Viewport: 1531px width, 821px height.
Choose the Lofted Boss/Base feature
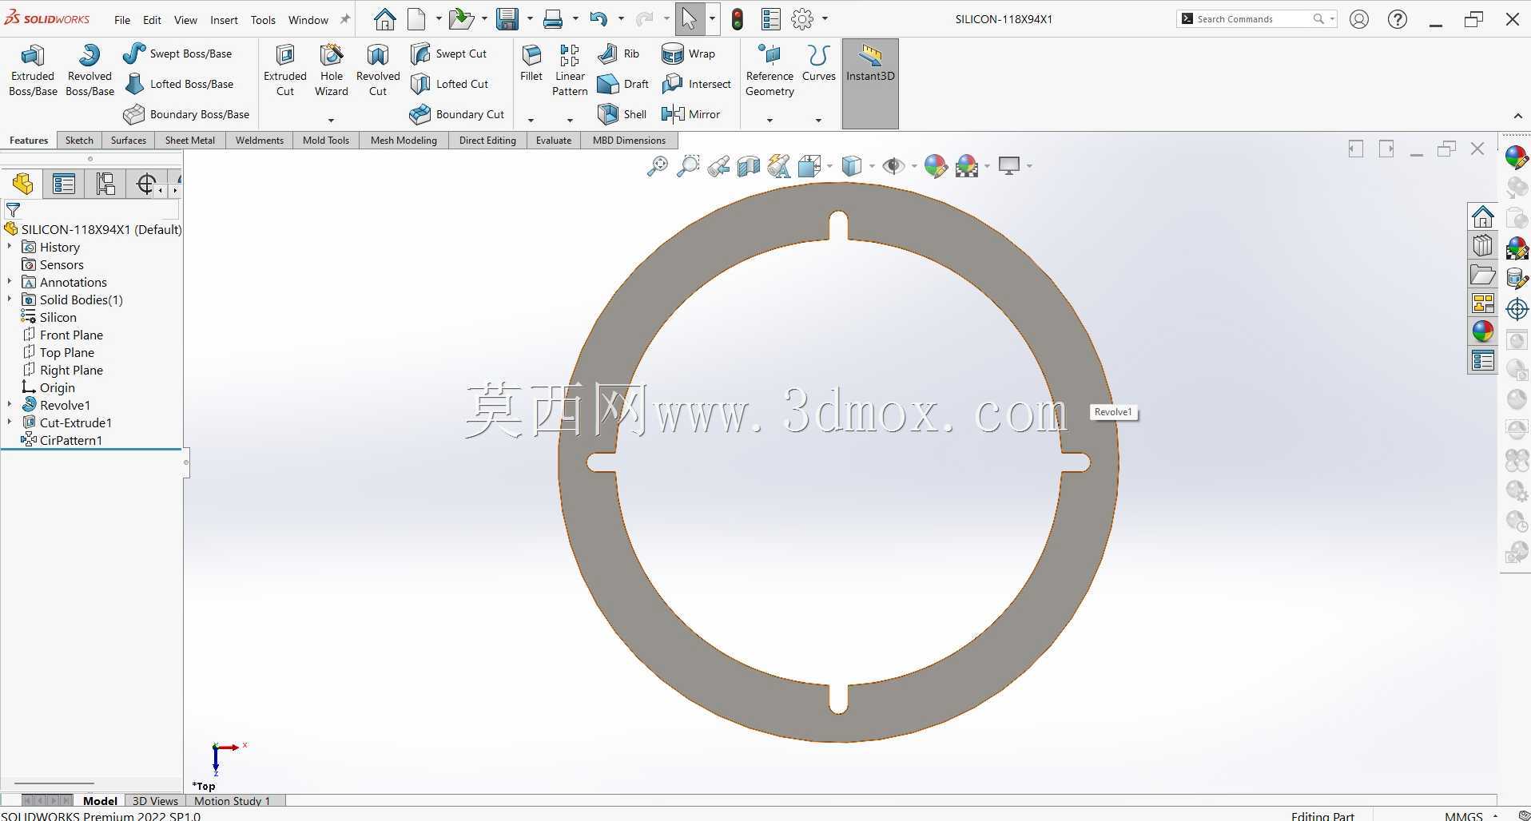click(179, 84)
